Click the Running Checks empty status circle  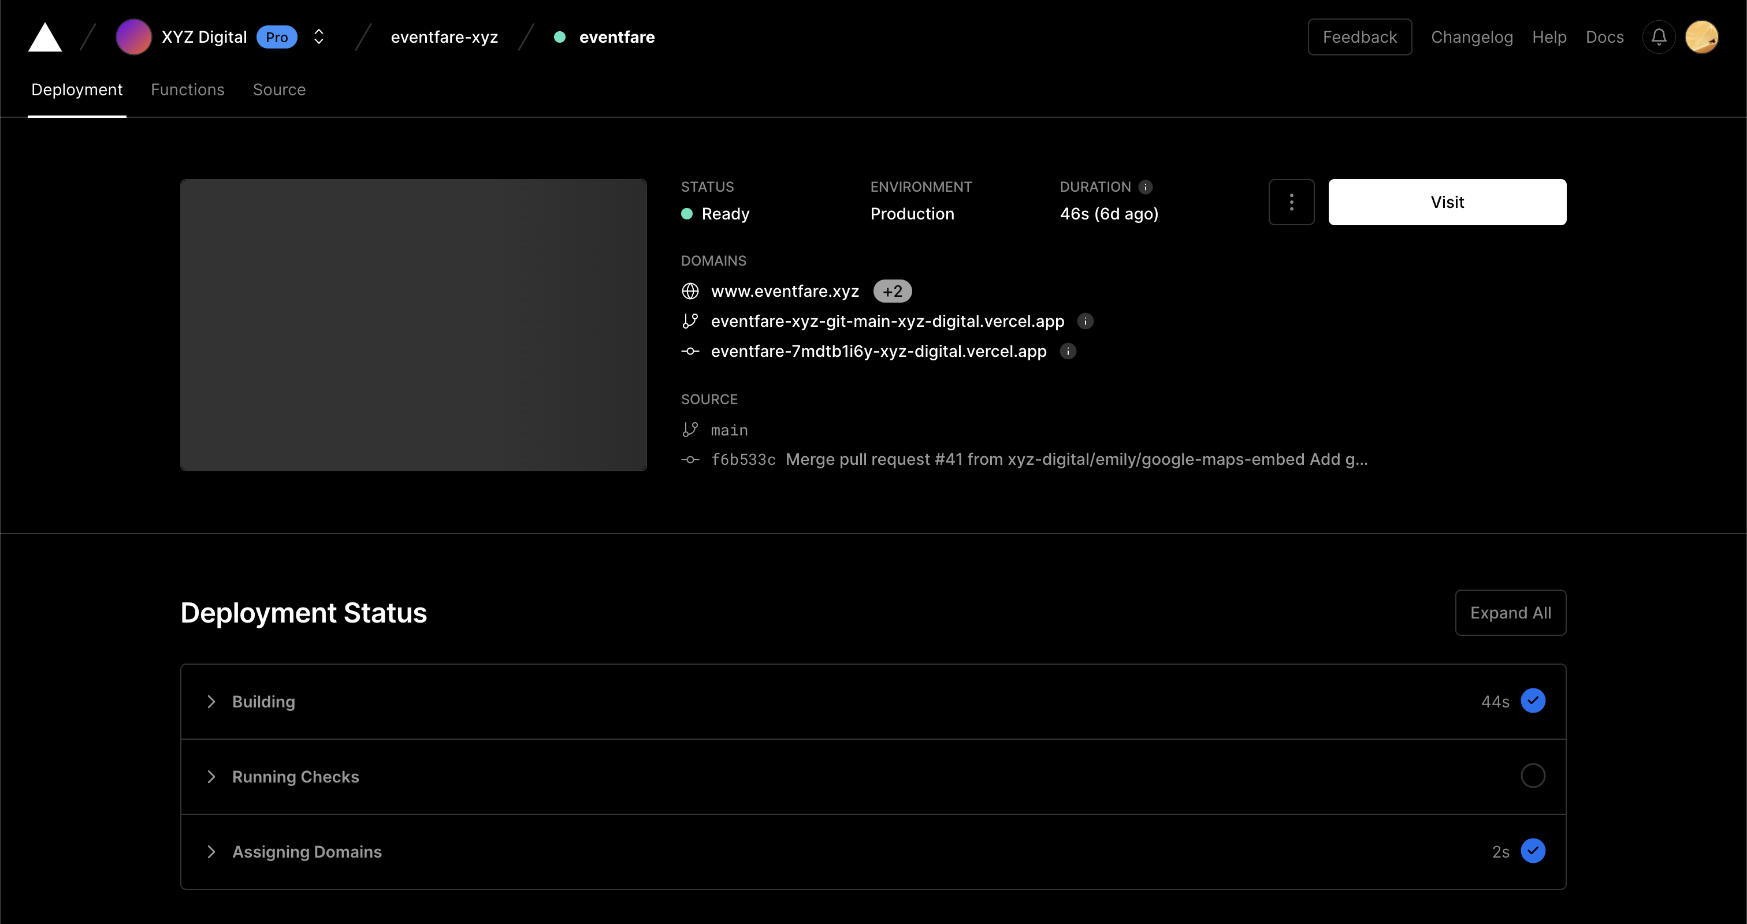[x=1533, y=776]
